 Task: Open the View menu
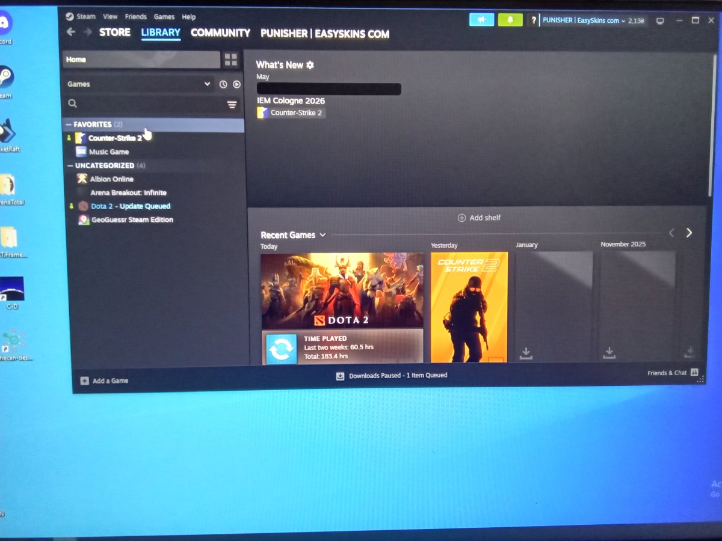pyautogui.click(x=110, y=17)
